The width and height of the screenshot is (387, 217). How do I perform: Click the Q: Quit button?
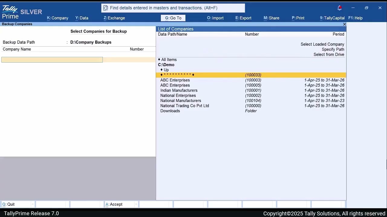click(18, 204)
